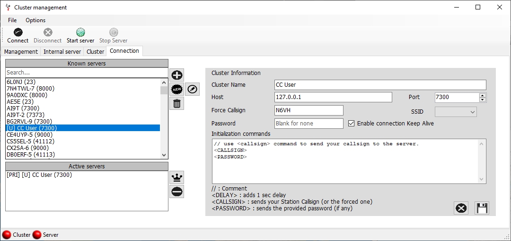Image resolution: width=511 pixels, height=241 pixels.
Task: Add a server with the plus icon
Action: point(176,75)
